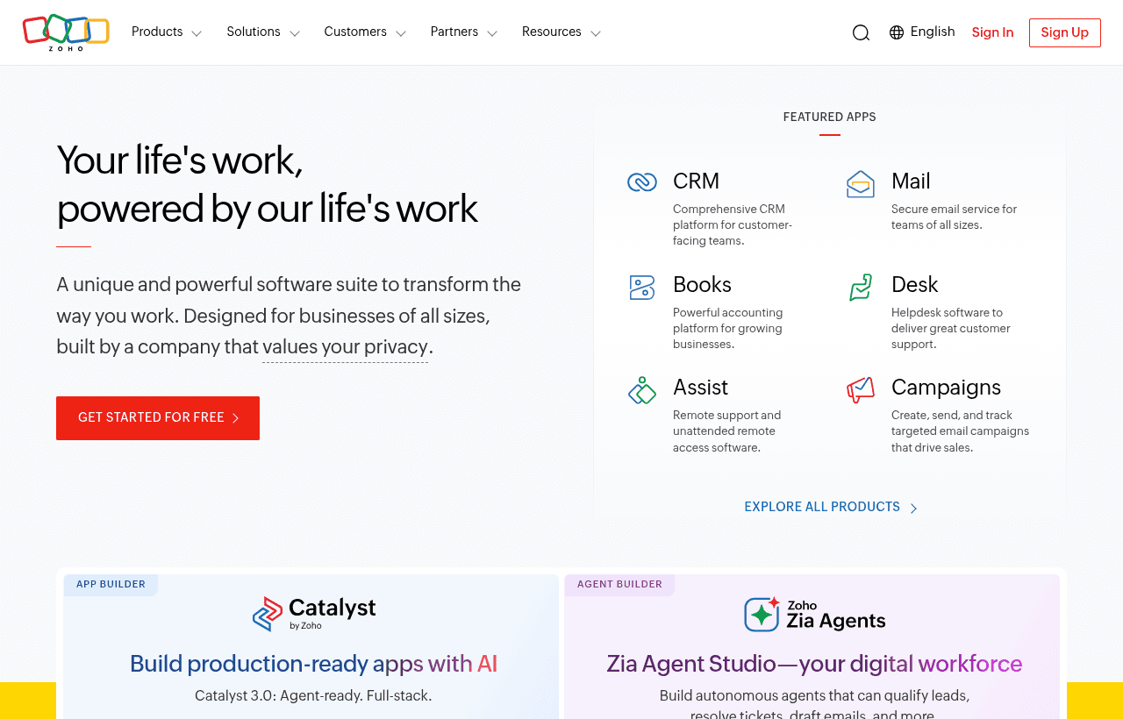Follow the 'values your privacy' link
The image size is (1123, 719).
coord(345,347)
